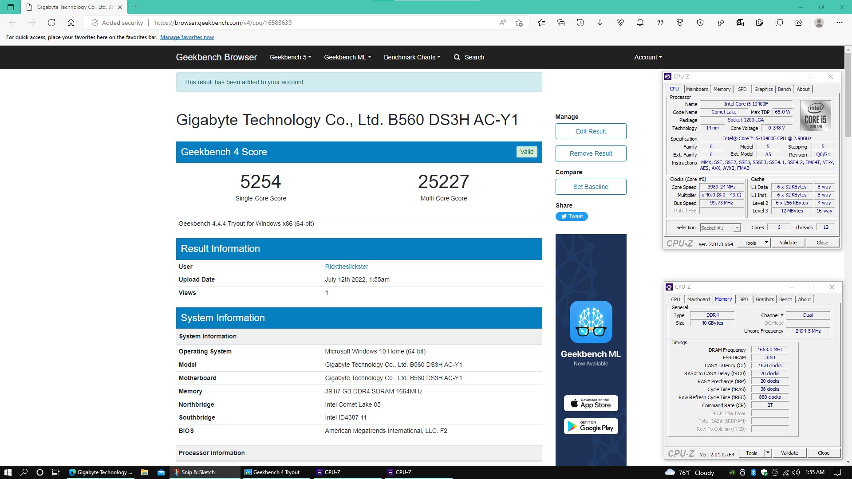Go to browser home page
Image resolution: width=852 pixels, height=479 pixels.
pos(71,23)
